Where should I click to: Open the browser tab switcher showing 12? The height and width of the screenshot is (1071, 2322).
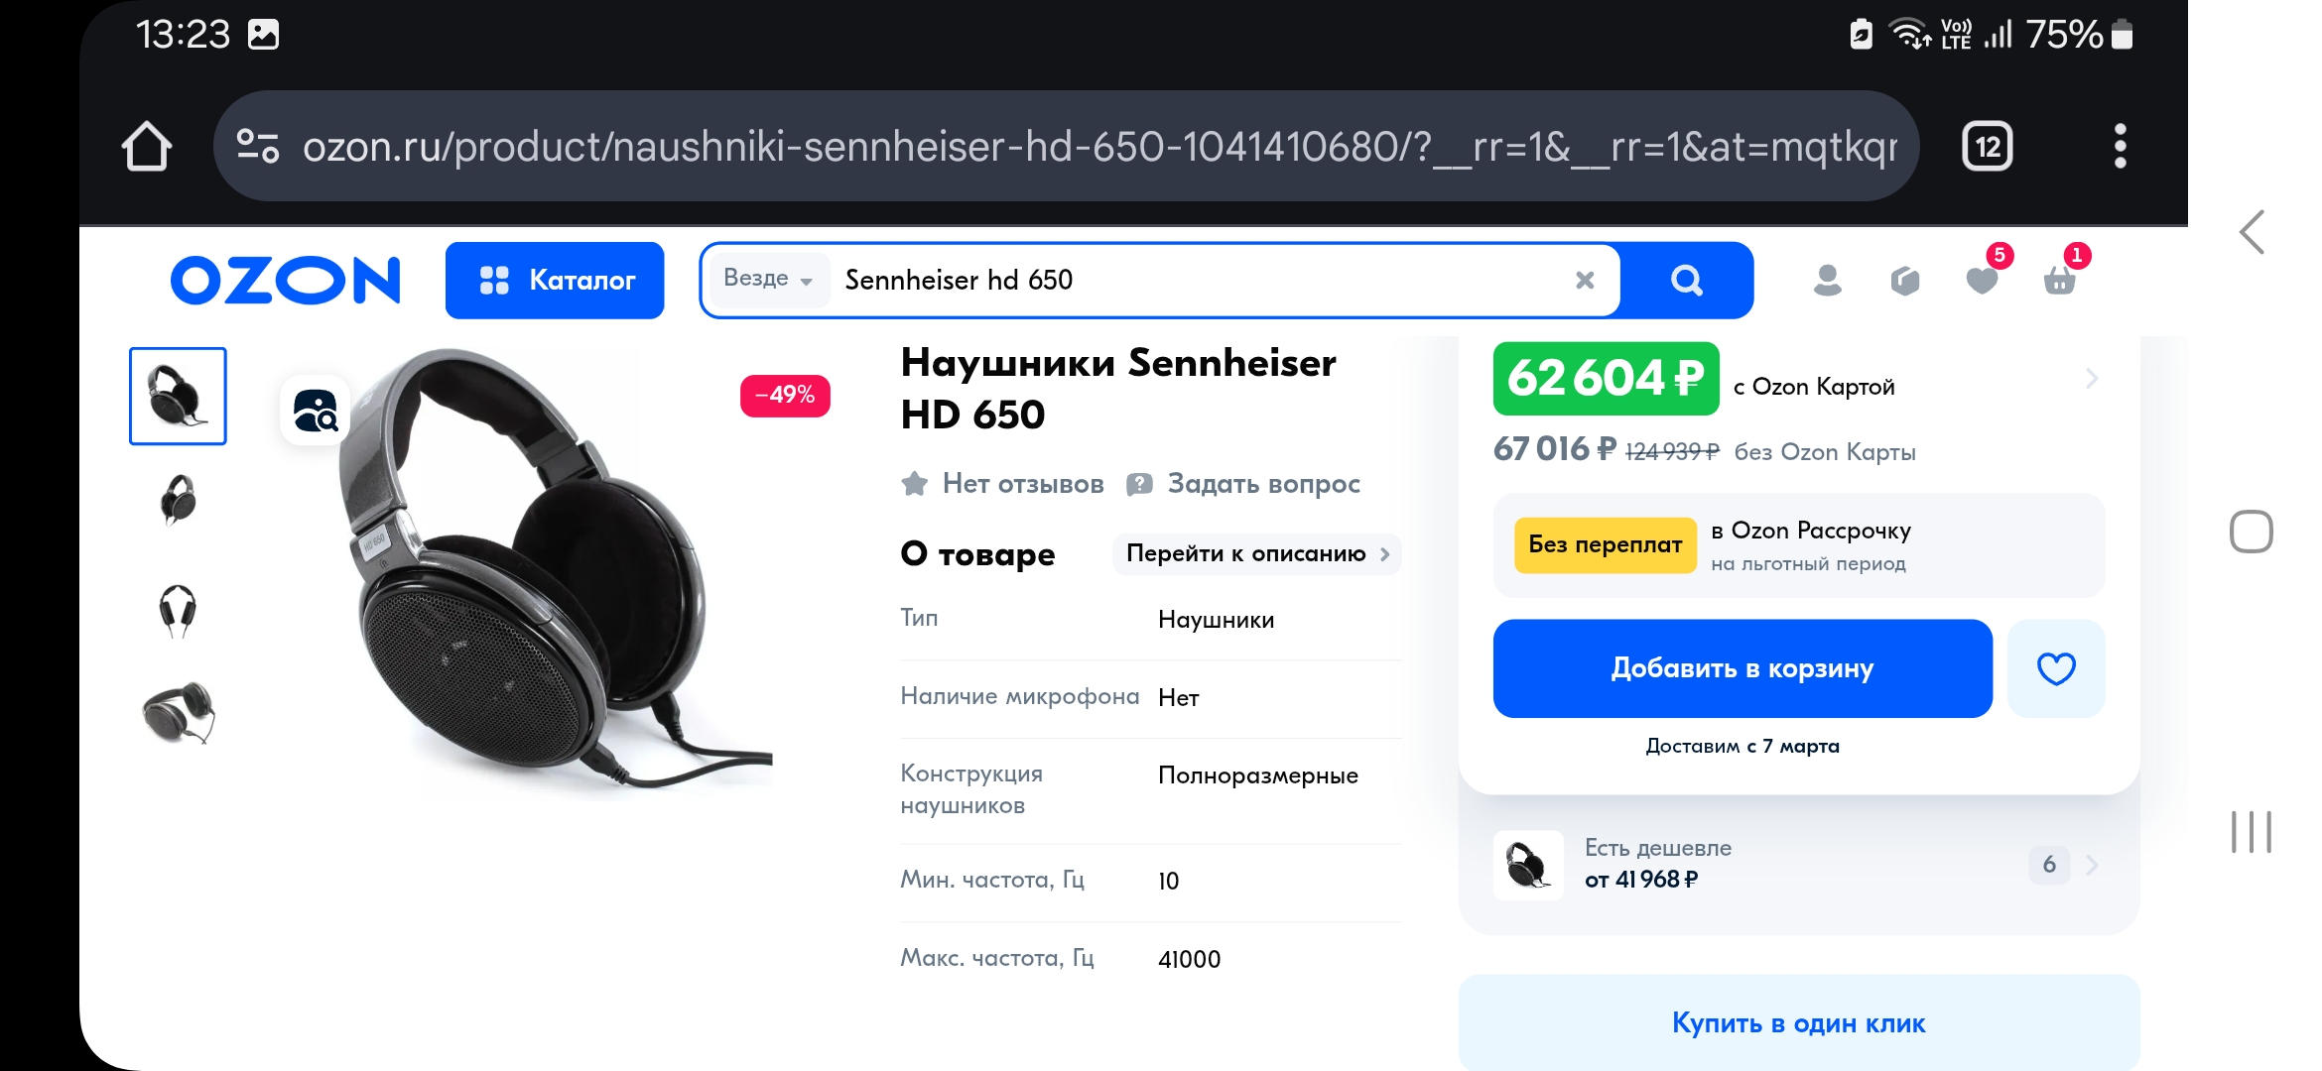[1987, 147]
